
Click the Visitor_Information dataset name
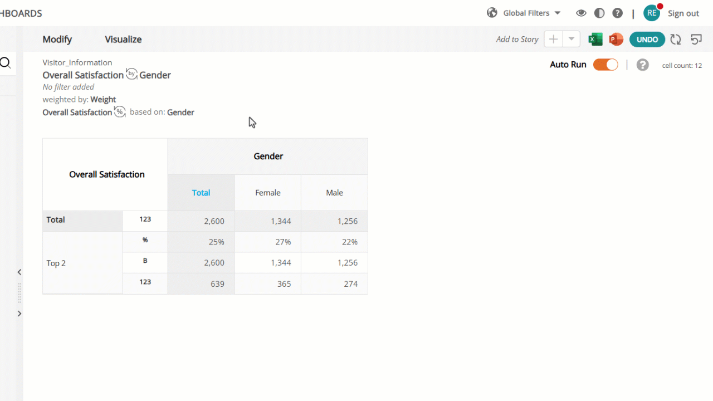(77, 62)
